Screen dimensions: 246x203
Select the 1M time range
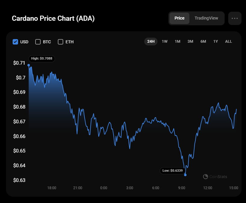[178, 42]
